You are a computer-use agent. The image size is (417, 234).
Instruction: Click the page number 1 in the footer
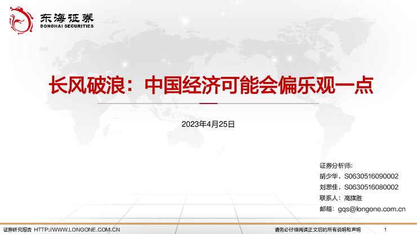click(385, 229)
